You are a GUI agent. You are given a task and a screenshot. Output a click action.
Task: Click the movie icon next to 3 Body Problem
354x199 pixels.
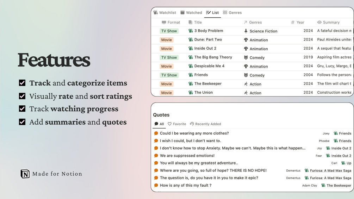[191, 31]
